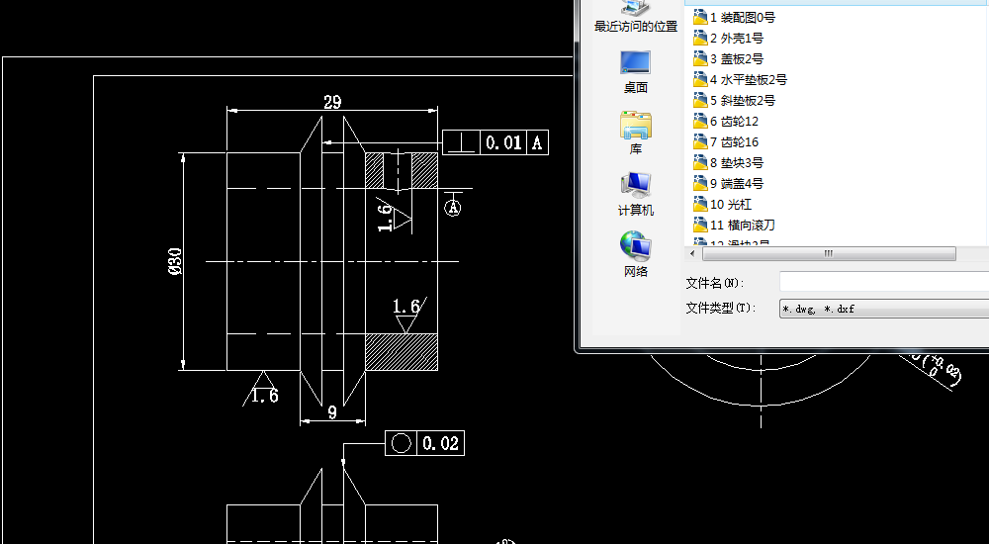Open Libraries (库) in sidebar
This screenshot has width=989, height=544.
[x=636, y=133]
